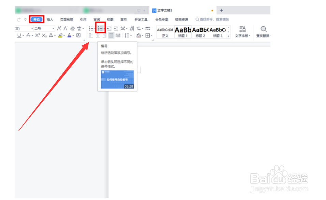Apply the blue font color
Screen dimensions: 326x200
(70, 35)
